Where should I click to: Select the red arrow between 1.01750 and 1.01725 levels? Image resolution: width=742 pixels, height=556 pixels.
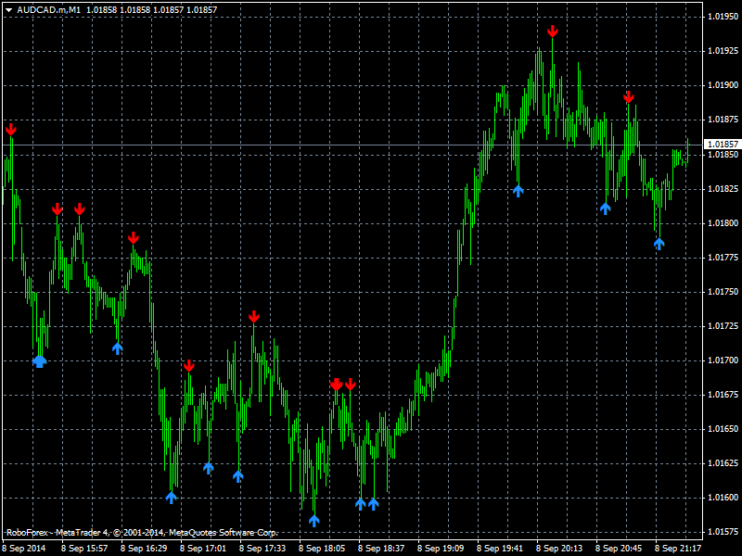point(254,316)
